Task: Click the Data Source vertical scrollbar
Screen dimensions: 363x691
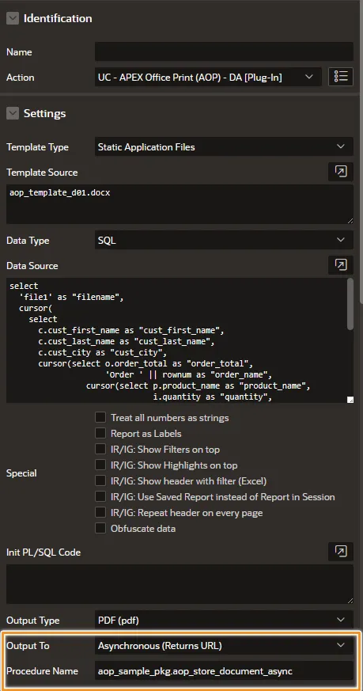Action: click(x=350, y=304)
